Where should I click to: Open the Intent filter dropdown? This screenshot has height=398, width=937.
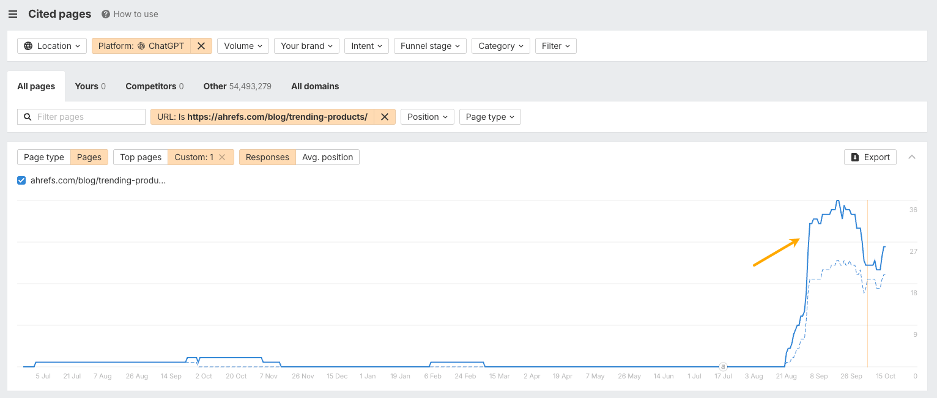coord(366,46)
